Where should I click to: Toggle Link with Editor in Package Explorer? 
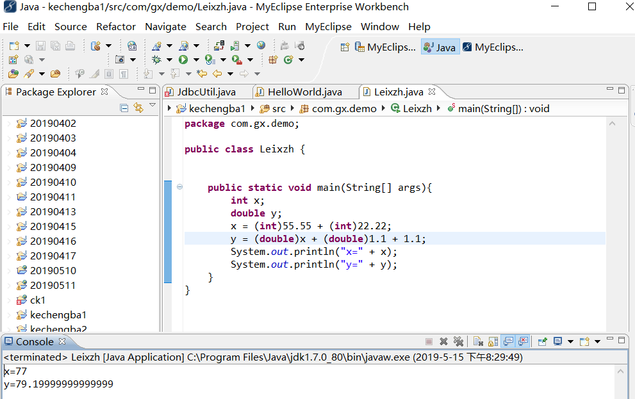(138, 108)
